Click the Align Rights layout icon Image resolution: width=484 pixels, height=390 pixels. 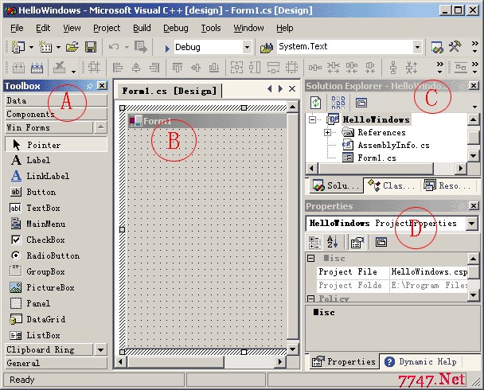click(154, 68)
